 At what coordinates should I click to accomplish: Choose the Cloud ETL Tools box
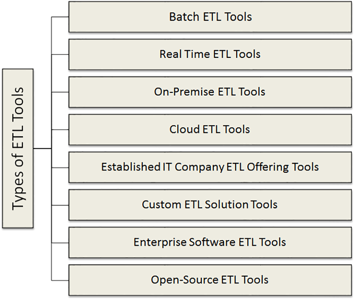210,129
